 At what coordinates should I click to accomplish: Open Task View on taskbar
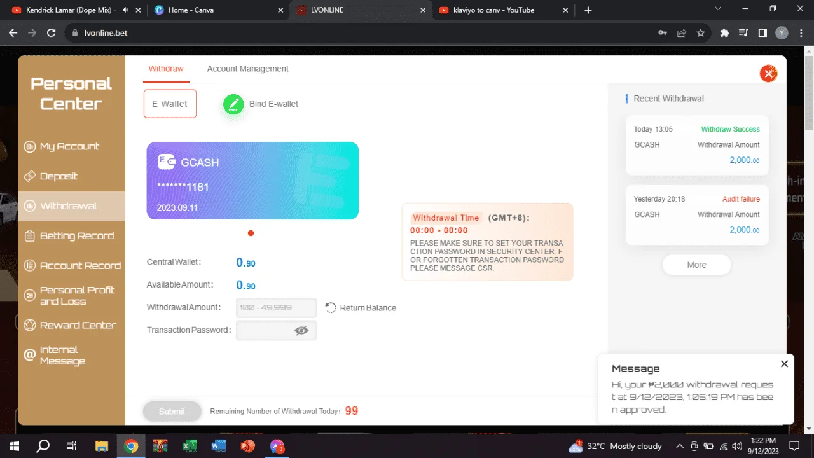[x=72, y=446]
